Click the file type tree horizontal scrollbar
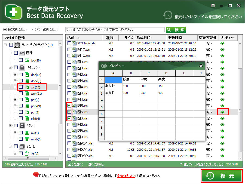 click(x=28, y=158)
